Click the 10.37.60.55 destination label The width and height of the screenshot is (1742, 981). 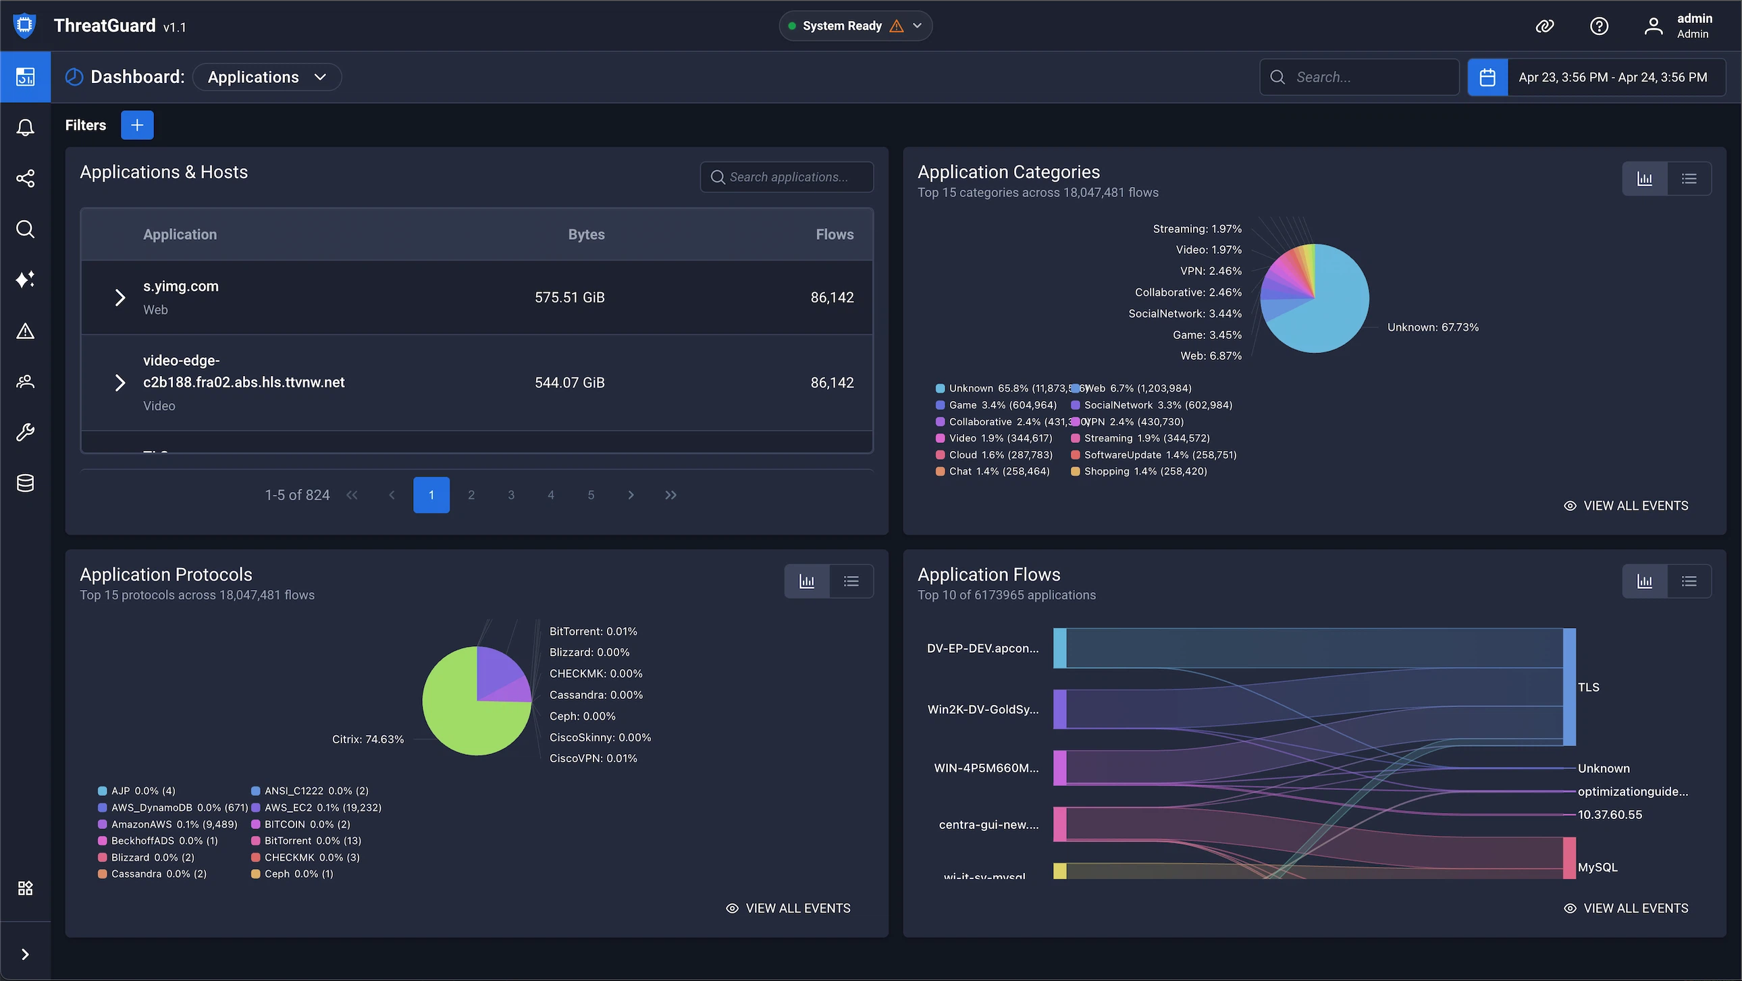[1610, 815]
